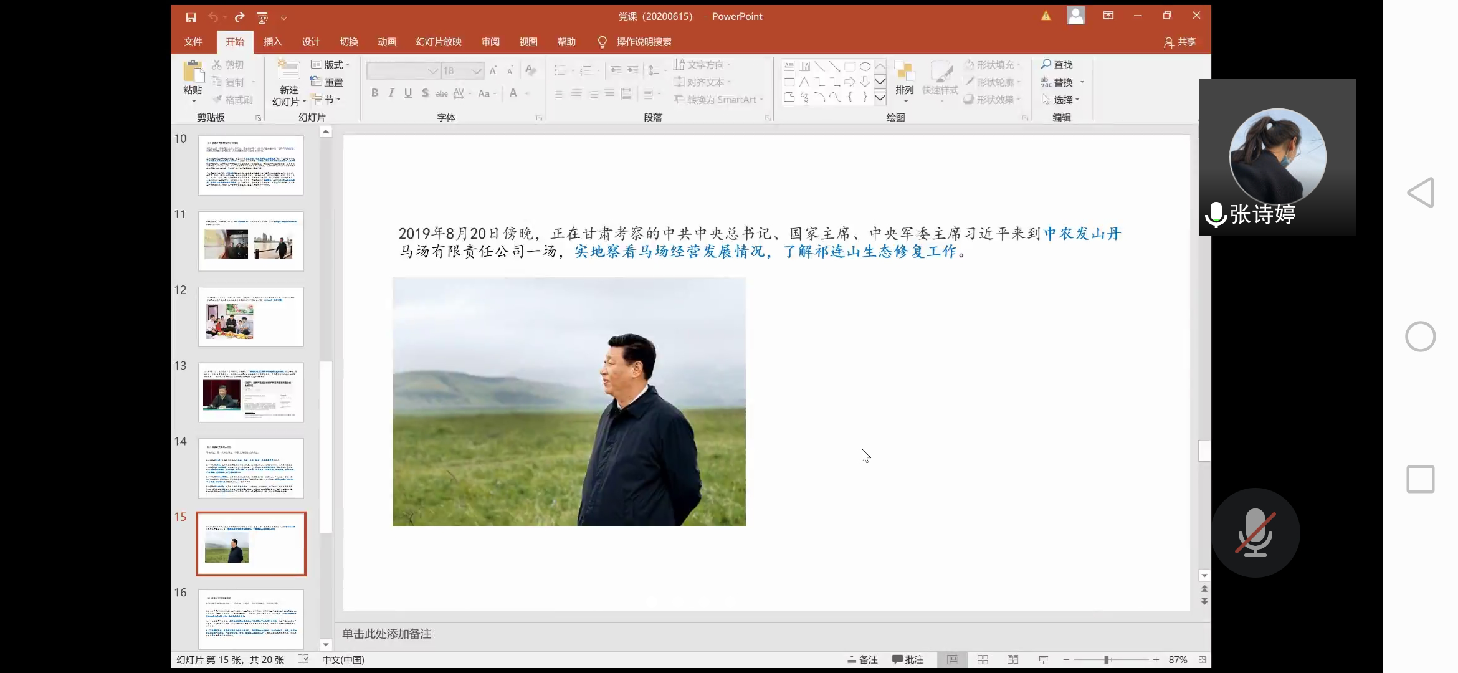Open slide sorter view in status bar

983,659
